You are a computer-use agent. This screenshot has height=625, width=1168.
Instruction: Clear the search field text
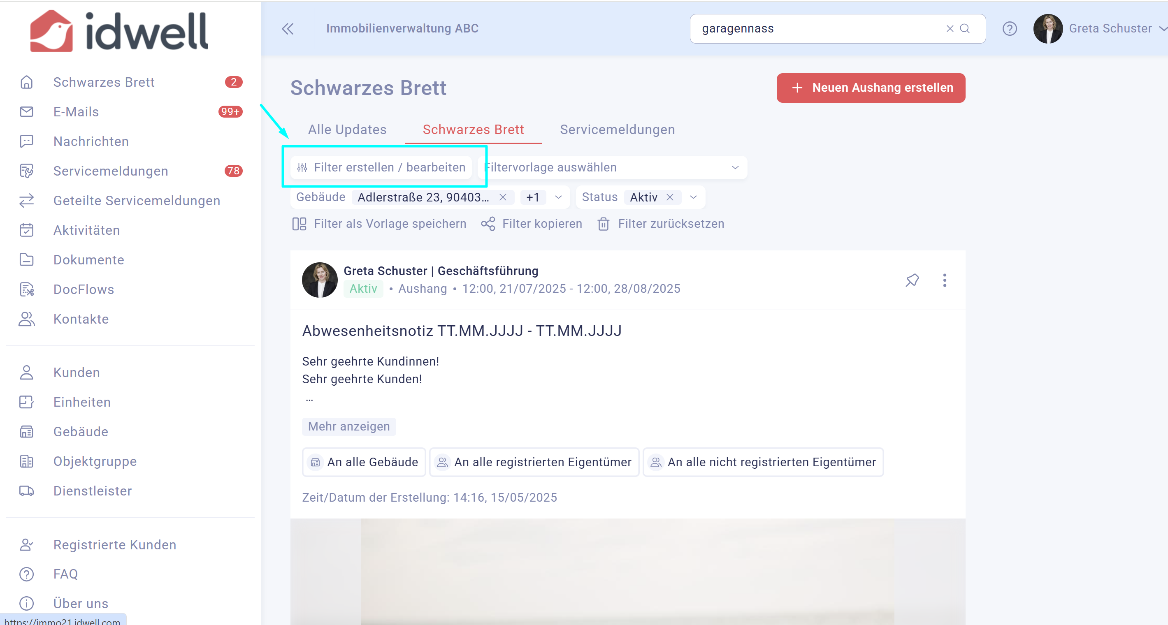950,28
